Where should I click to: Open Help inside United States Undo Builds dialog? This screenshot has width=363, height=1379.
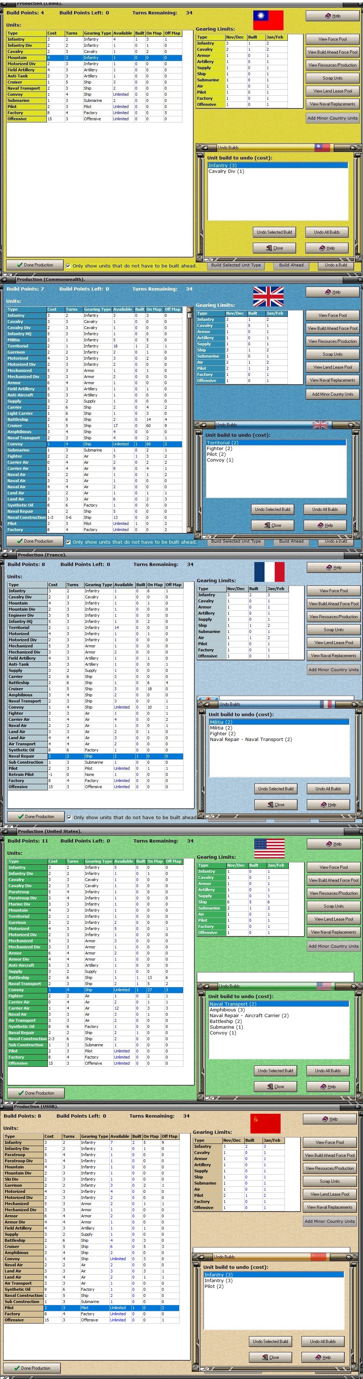(328, 1086)
